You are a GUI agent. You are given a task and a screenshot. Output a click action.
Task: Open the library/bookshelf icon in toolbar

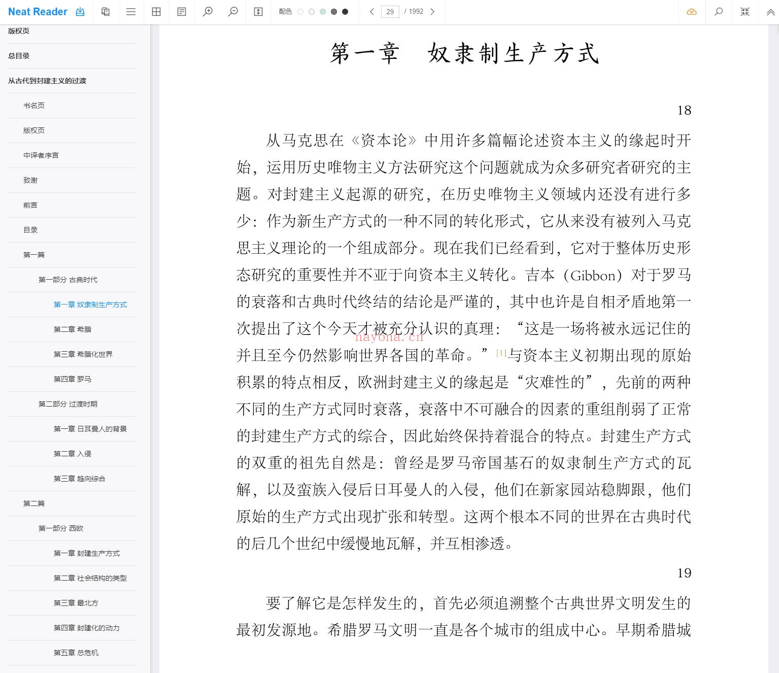pyautogui.click(x=106, y=12)
